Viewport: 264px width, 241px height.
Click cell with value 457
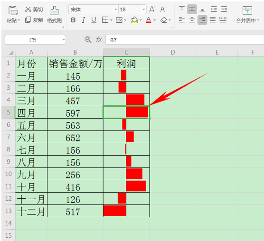pyautogui.click(x=75, y=100)
